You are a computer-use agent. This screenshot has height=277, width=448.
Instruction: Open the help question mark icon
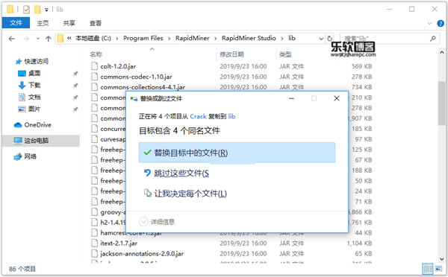[x=441, y=23]
